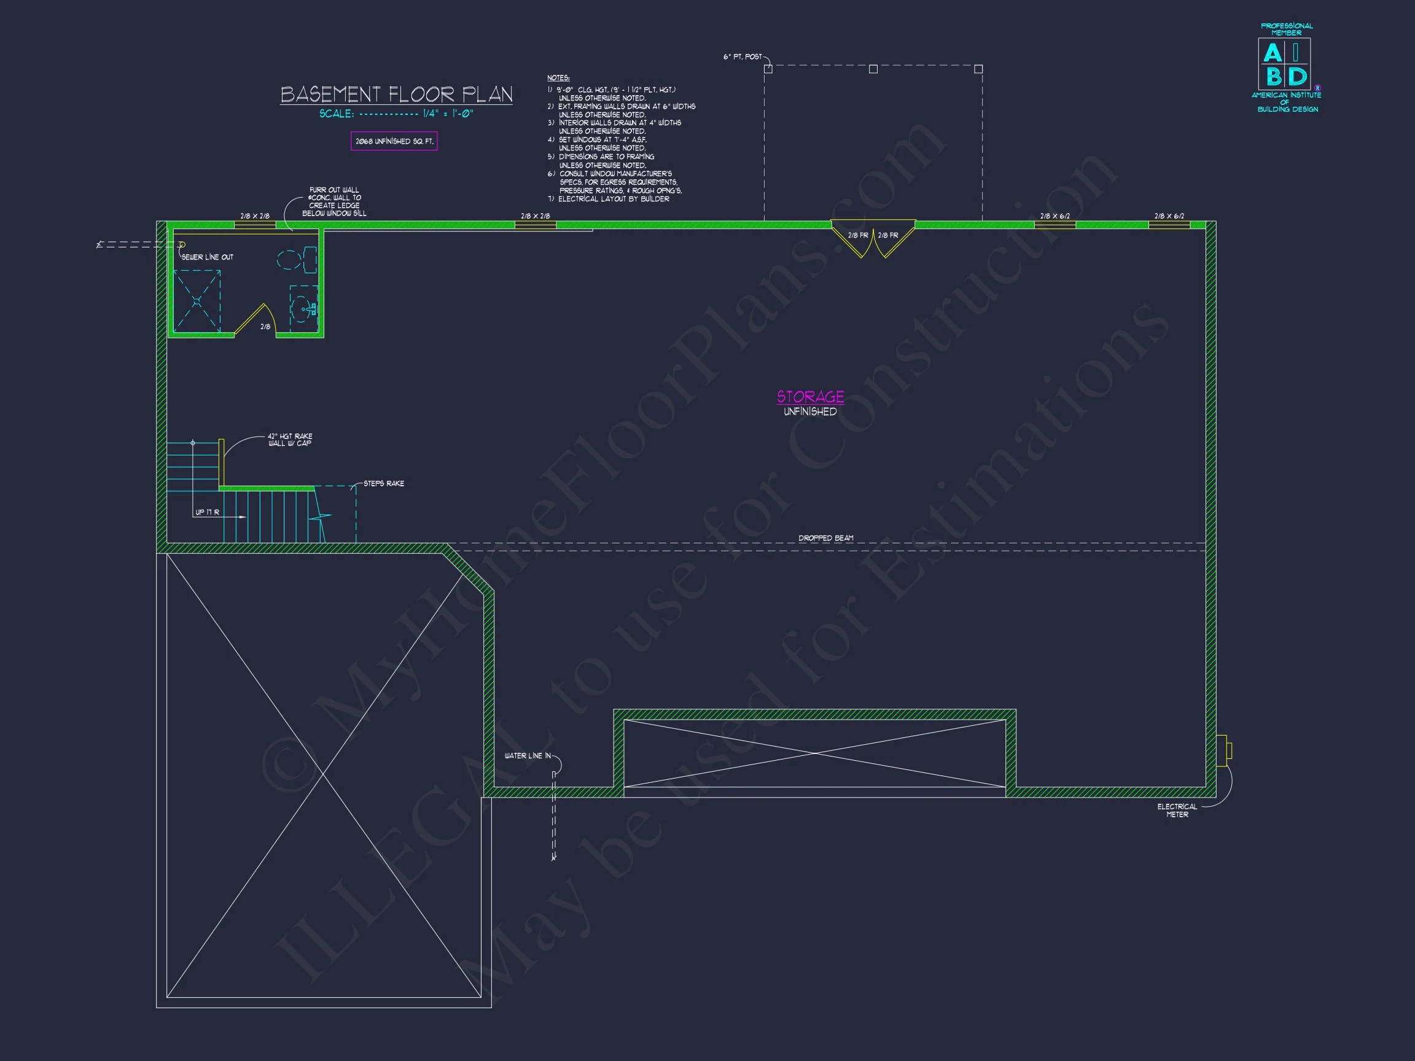Click the UP 17 R stair label
The height and width of the screenshot is (1061, 1415).
click(x=207, y=512)
